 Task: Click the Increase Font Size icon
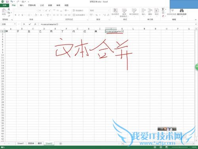coord(46,10)
